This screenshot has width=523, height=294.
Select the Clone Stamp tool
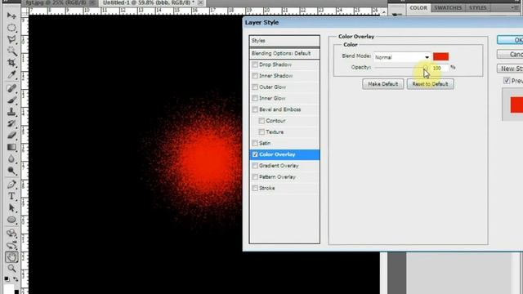pyautogui.click(x=11, y=112)
